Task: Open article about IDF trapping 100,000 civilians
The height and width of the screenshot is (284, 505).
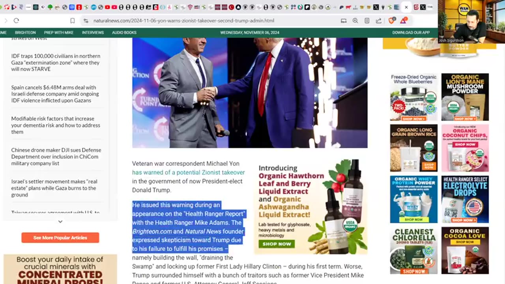Action: [56, 62]
